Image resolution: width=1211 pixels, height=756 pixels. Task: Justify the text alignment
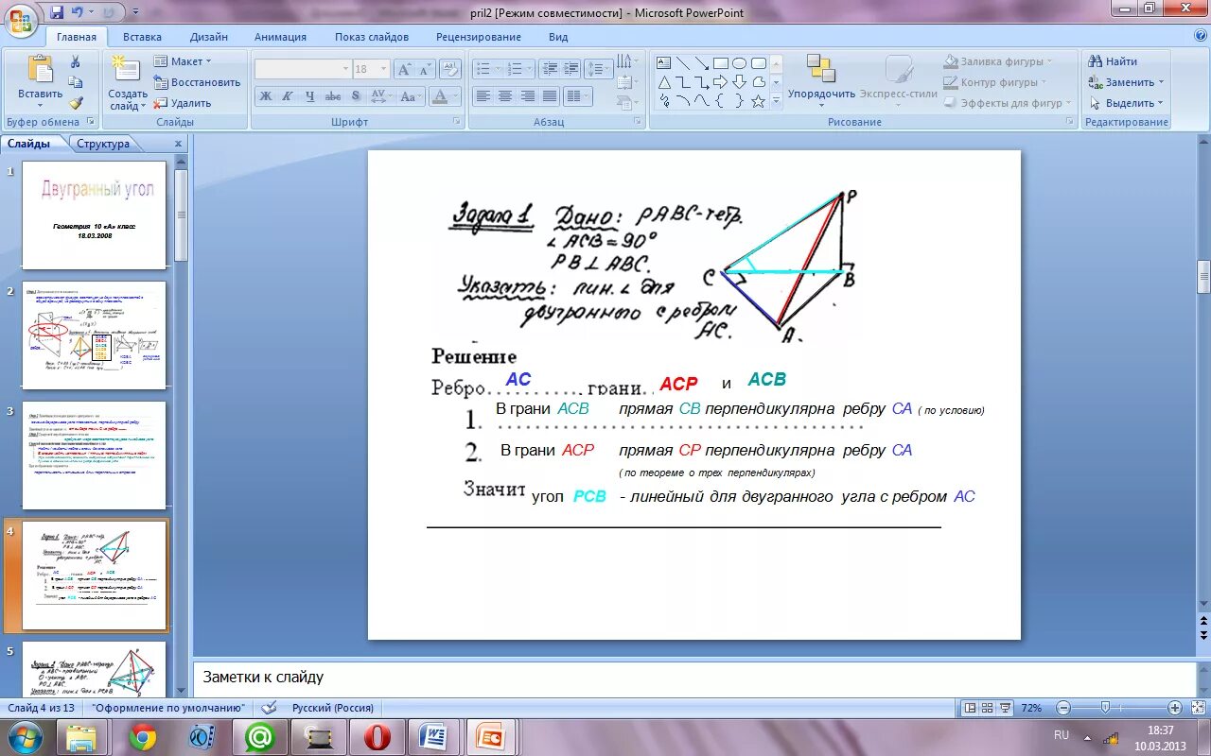coord(549,96)
